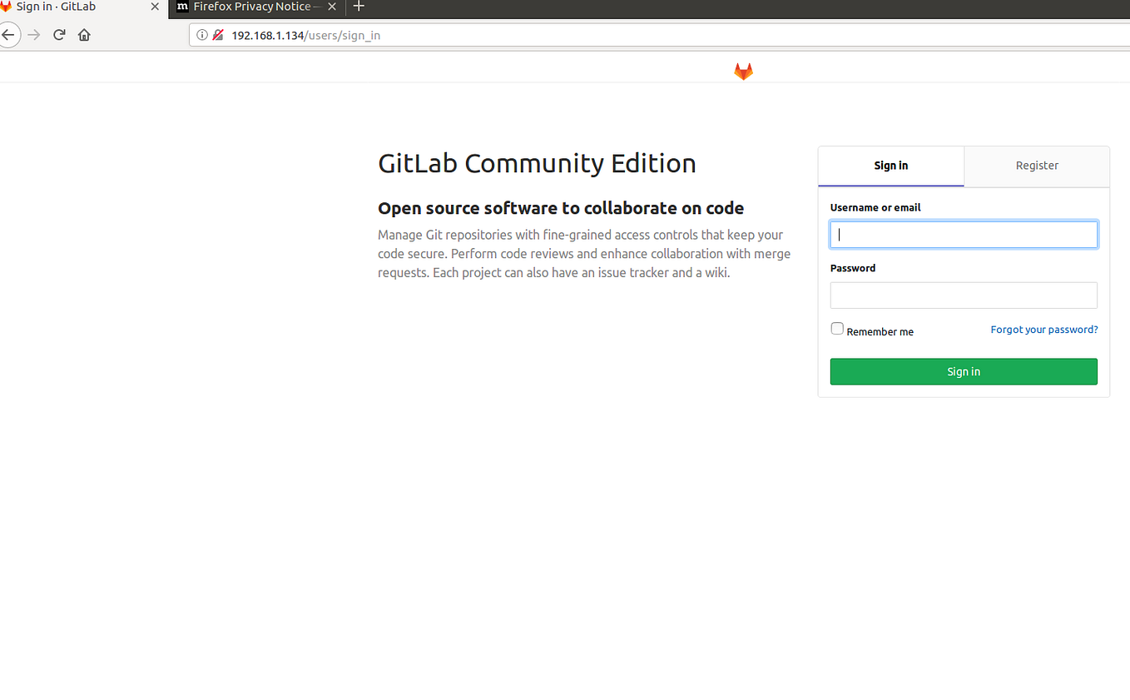Image resolution: width=1130 pixels, height=700 pixels.
Task: Close the Firefox Privacy Notice tab
Action: point(332,7)
